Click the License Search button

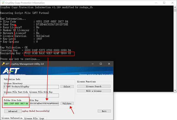point(94,86)
